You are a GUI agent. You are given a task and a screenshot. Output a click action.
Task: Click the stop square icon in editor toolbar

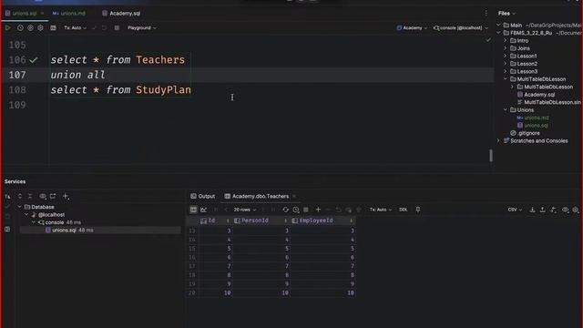tap(117, 28)
